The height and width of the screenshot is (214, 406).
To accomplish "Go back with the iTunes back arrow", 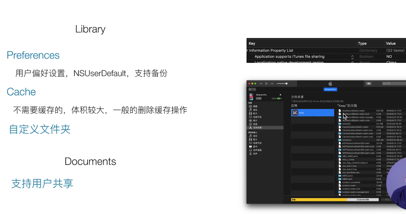I will (250, 89).
